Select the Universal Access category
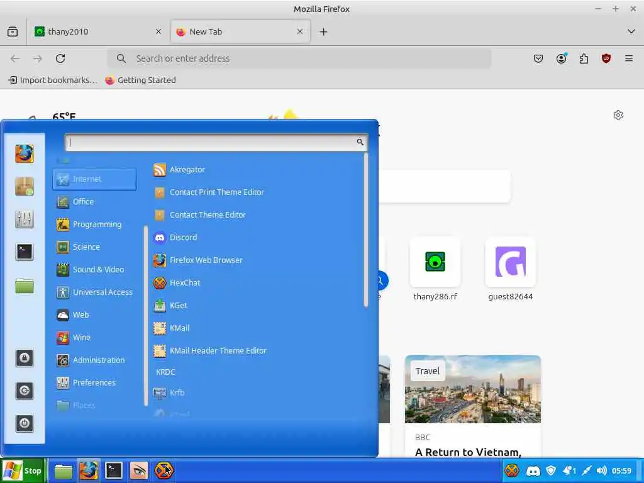Viewport: 644px width, 483px height. coord(94,292)
